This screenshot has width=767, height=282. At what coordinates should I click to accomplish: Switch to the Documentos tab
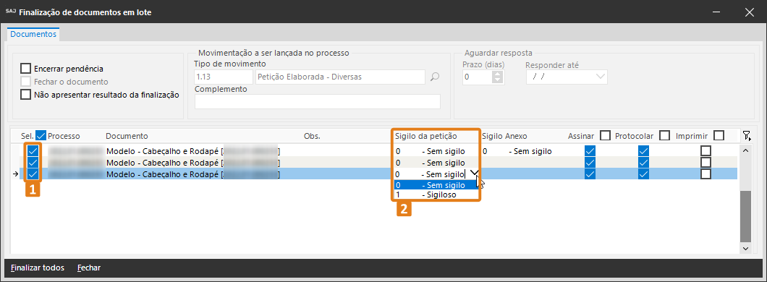click(x=33, y=35)
